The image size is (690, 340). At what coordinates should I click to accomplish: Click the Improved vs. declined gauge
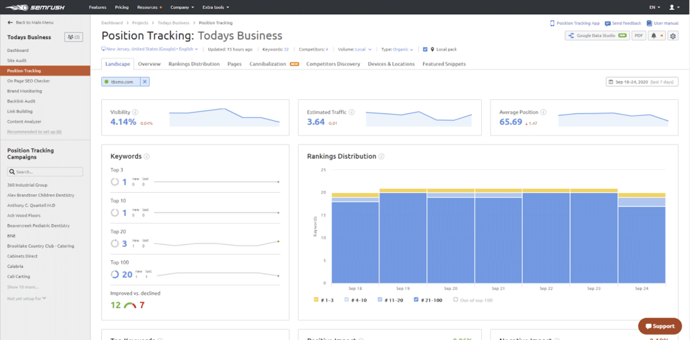pos(130,305)
